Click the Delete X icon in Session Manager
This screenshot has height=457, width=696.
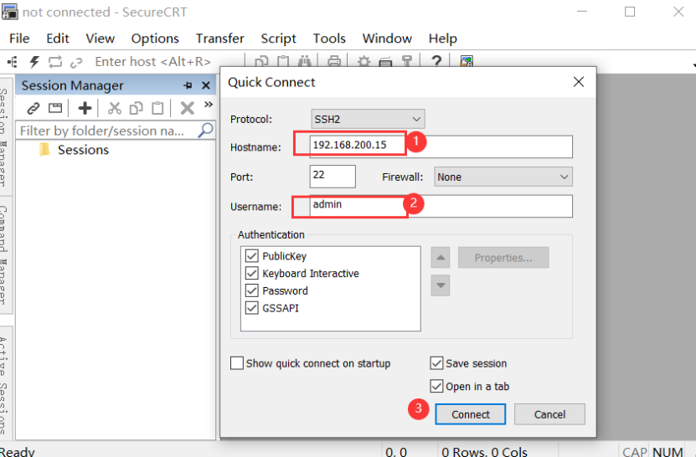[188, 108]
